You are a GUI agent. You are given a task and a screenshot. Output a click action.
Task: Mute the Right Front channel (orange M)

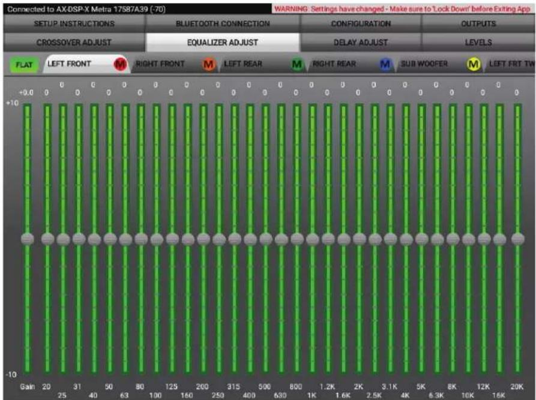[208, 64]
